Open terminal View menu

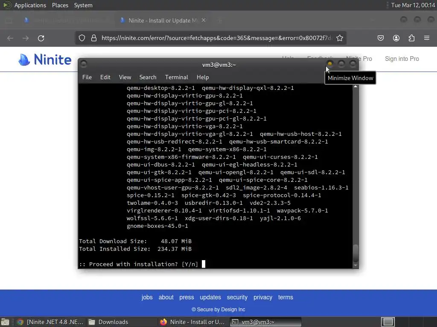125,77
